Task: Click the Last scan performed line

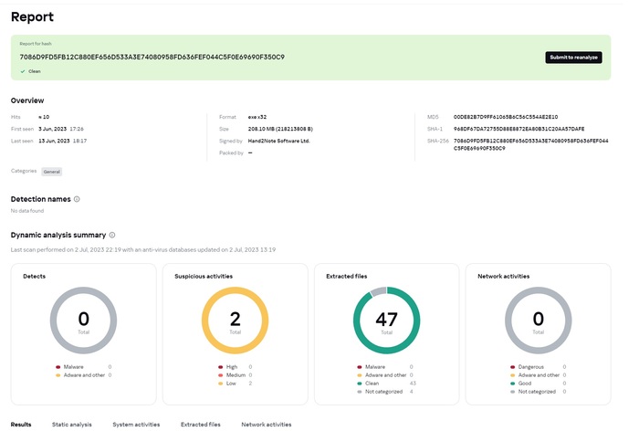Action: [143, 249]
